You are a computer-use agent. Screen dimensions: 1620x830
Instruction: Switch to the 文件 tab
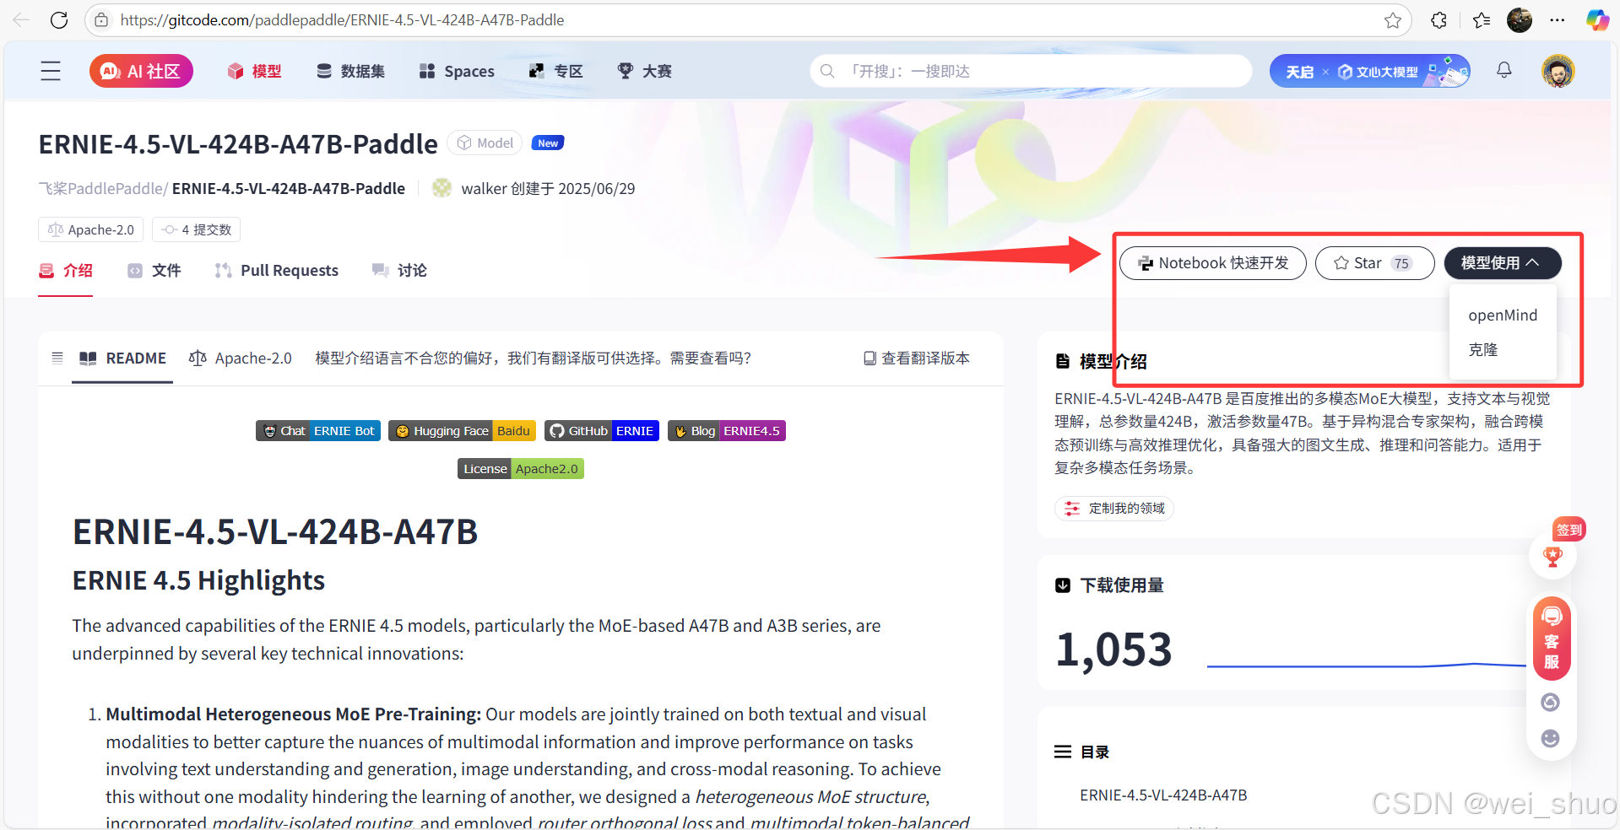click(154, 271)
